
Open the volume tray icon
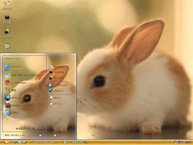(x=182, y=142)
